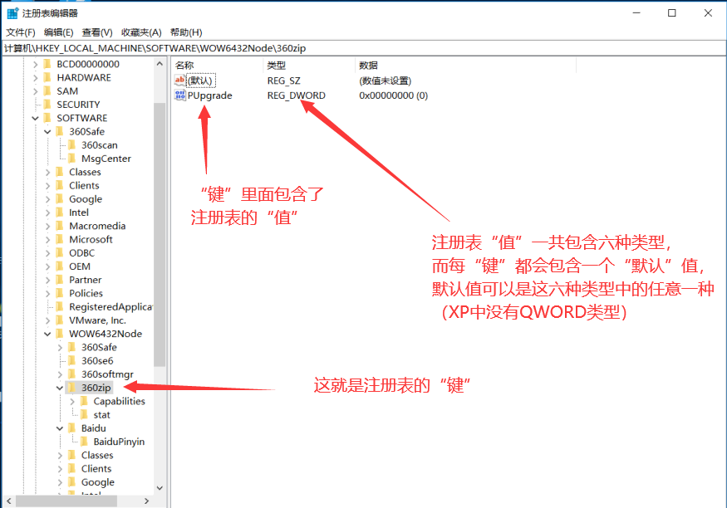Click the tree vertical scrollbar thumb

point(160,234)
